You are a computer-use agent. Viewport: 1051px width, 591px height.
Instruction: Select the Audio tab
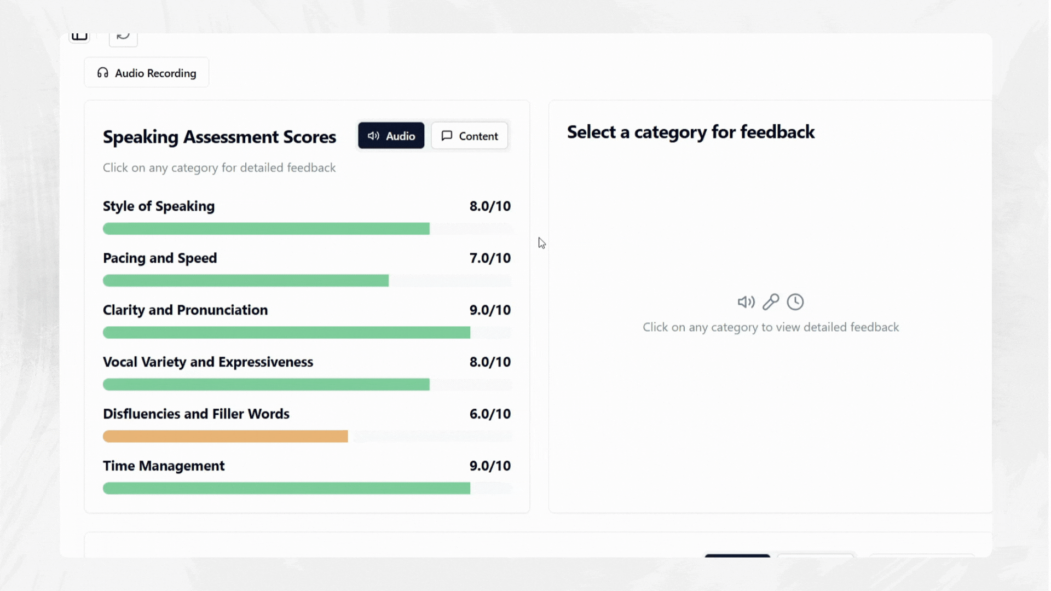(x=391, y=136)
